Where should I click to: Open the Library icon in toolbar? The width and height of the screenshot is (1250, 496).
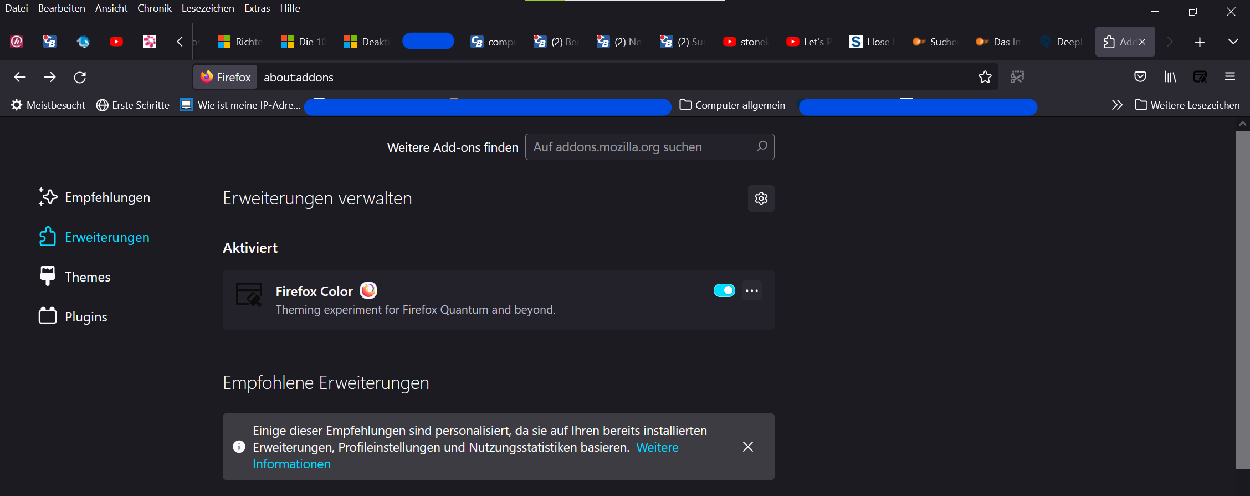point(1170,77)
